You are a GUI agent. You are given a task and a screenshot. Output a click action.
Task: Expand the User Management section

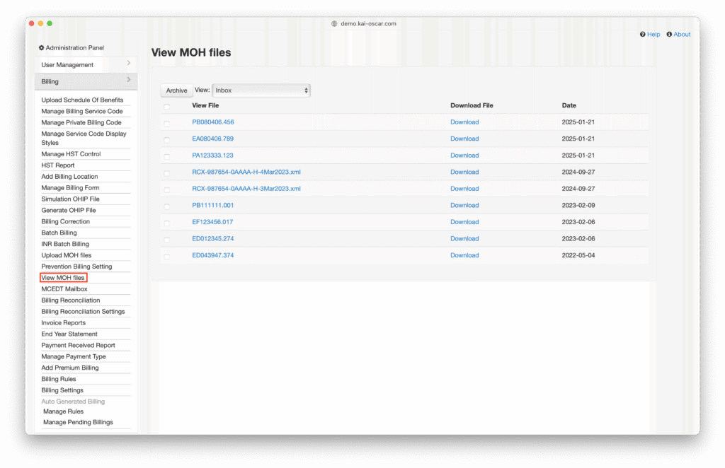[85, 64]
